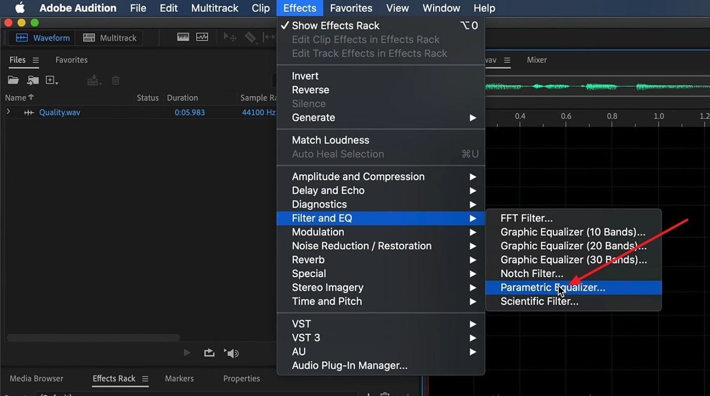
Task: Select Parametric Equalizer from submenu
Action: click(x=573, y=287)
